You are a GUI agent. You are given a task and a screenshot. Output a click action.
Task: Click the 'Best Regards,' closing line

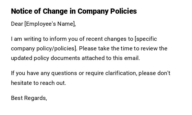pyautogui.click(x=29, y=98)
